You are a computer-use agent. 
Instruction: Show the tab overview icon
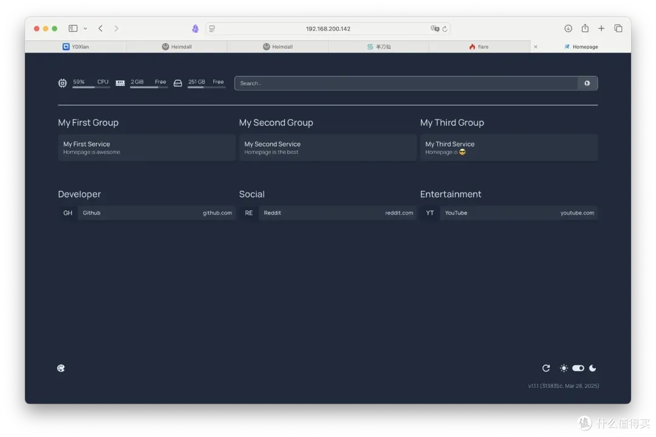tap(618, 28)
